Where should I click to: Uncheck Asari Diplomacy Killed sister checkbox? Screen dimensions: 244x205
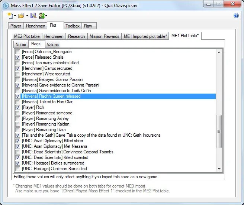tap(18, 141)
